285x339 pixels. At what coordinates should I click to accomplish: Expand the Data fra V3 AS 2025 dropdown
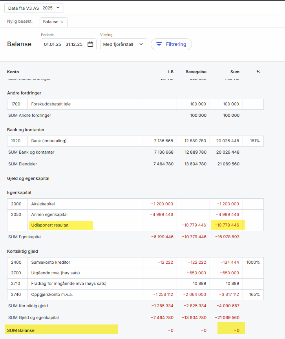[34, 8]
